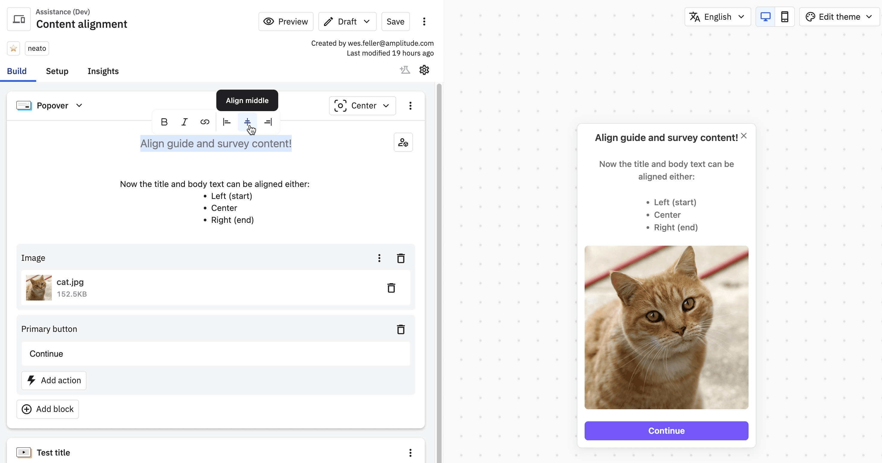The width and height of the screenshot is (882, 463).
Task: Delete the cat.jpg image file
Action: pos(391,288)
